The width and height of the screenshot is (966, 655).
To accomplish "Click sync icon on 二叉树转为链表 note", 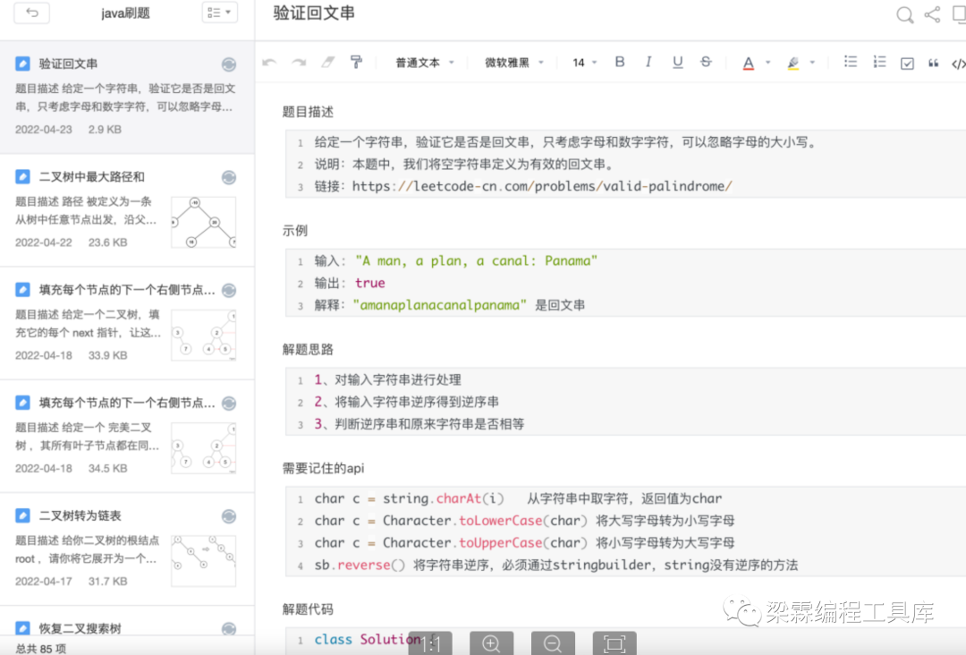I will [x=229, y=516].
